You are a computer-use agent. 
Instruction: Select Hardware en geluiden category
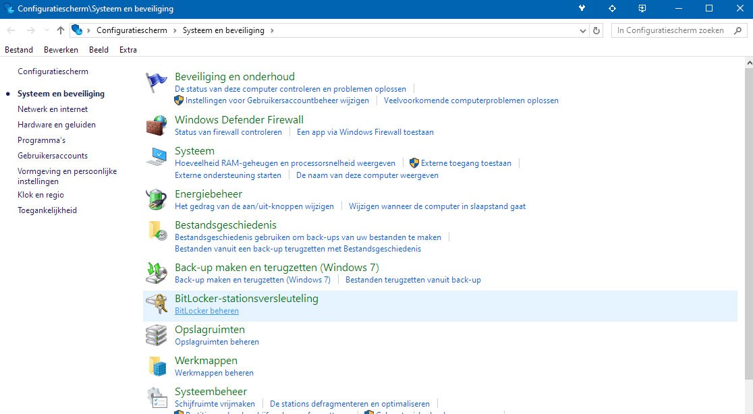(57, 125)
